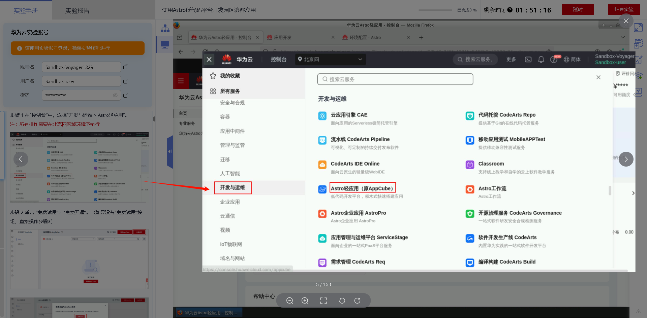The height and width of the screenshot is (318, 647).
Task: Open the step 2 screenshot thumbnail in manual
Action: click(79, 259)
